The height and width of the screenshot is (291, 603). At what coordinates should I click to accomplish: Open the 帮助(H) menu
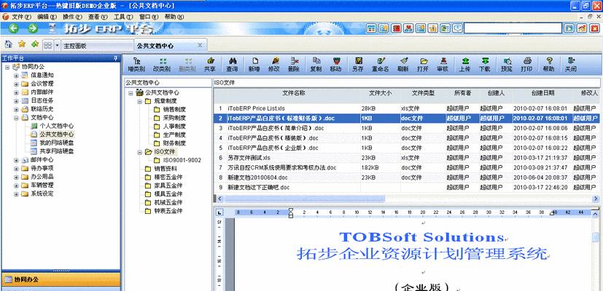click(x=174, y=17)
